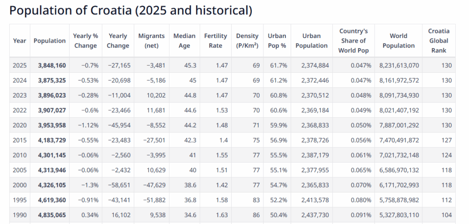This screenshot has width=469, height=224.
Task: Select the Migrants (net) column header
Action: [151, 41]
